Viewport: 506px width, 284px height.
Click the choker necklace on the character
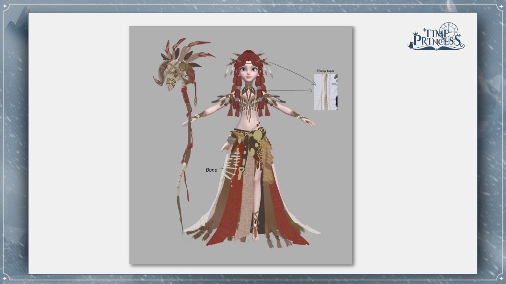point(248,86)
